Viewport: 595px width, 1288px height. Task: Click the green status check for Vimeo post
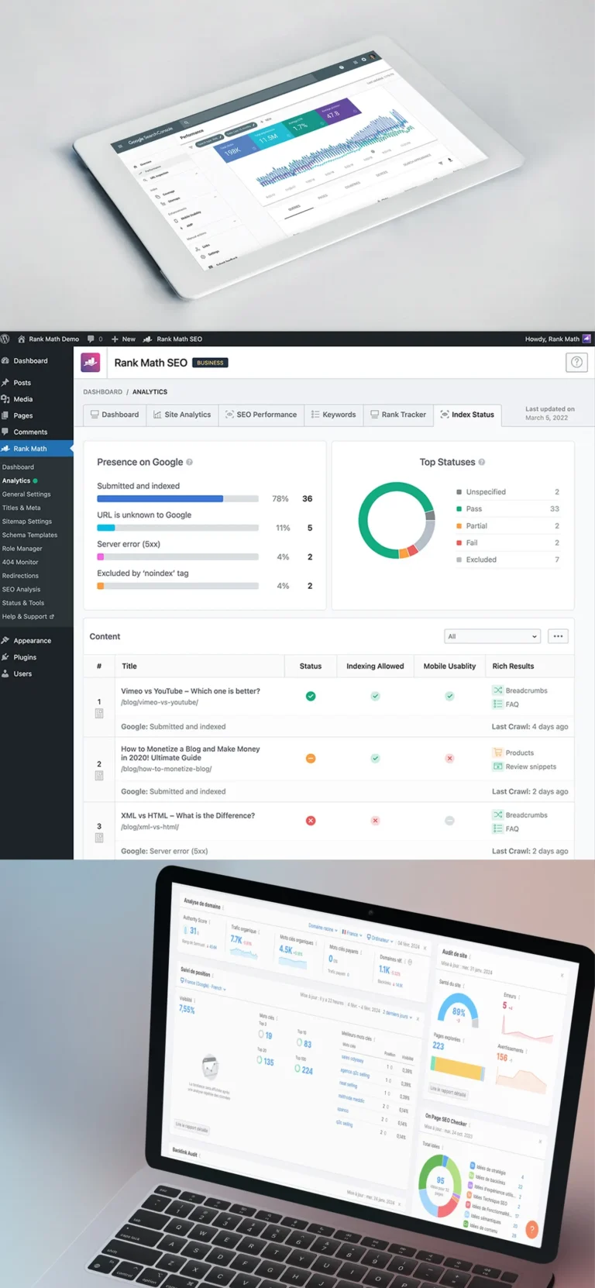pos(311,696)
